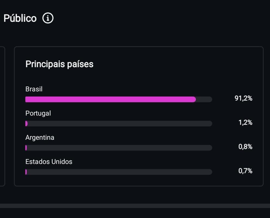Screen dimensions: 270x218
Task: Click the unfilled gray end of Brasil bar
Action: [204, 99]
